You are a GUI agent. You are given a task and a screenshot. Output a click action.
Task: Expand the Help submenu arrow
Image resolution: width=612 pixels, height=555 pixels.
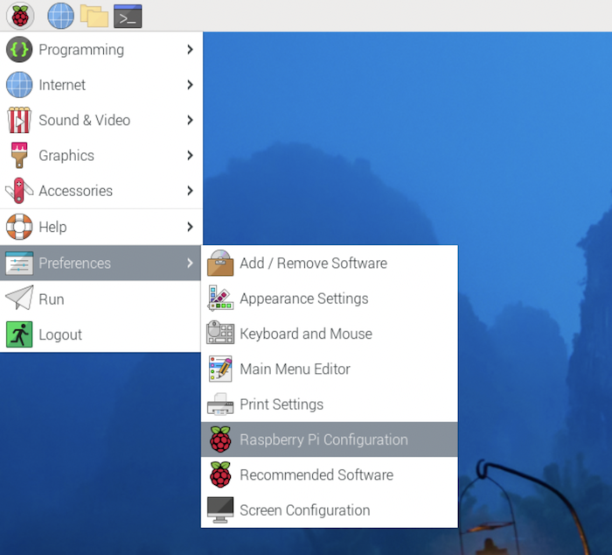(190, 227)
